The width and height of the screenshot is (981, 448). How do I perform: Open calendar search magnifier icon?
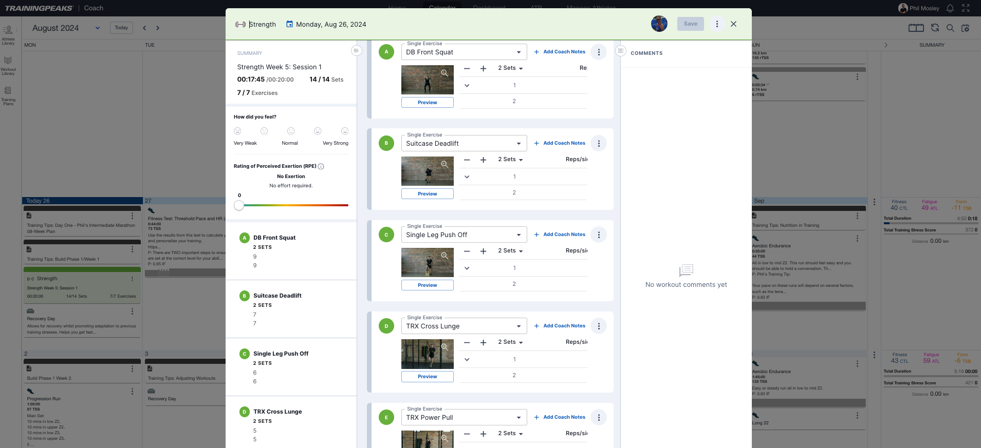pos(950,28)
